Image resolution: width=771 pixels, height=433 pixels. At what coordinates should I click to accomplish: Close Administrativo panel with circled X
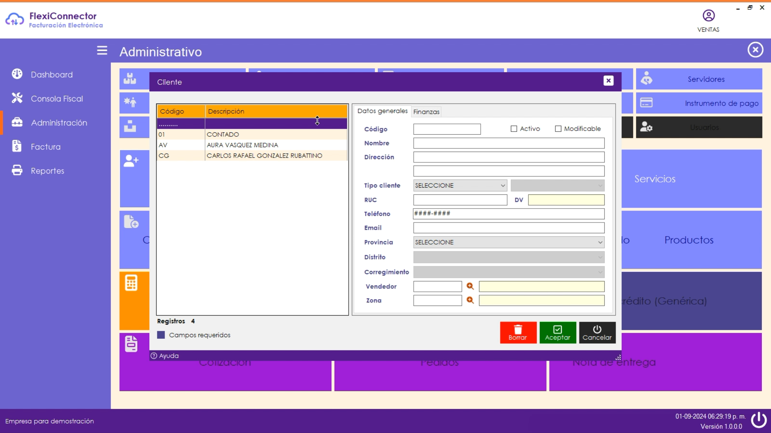pos(755,50)
